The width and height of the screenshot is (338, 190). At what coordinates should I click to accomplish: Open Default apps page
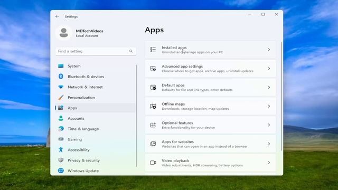pos(210,87)
